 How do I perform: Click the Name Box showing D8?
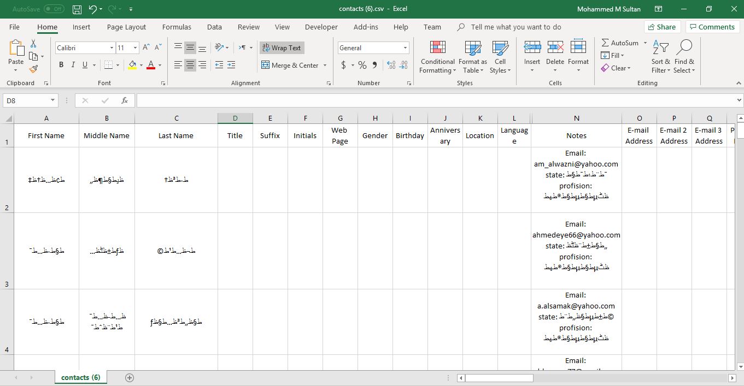pos(31,100)
